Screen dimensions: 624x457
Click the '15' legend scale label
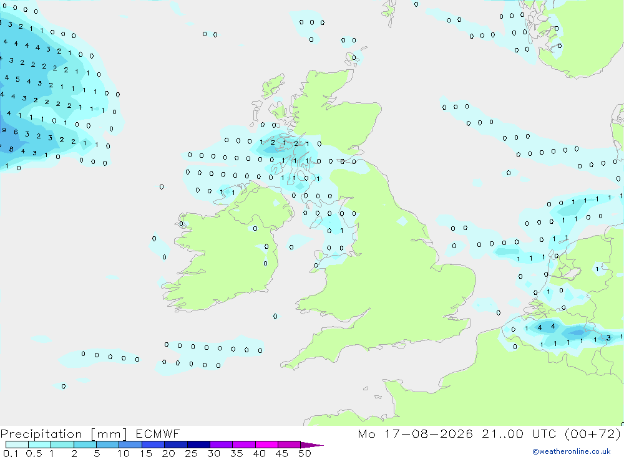[146, 453]
